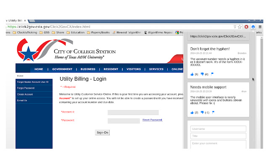
Task: Open the HOME navigation menu item
Action: [x=39, y=69]
